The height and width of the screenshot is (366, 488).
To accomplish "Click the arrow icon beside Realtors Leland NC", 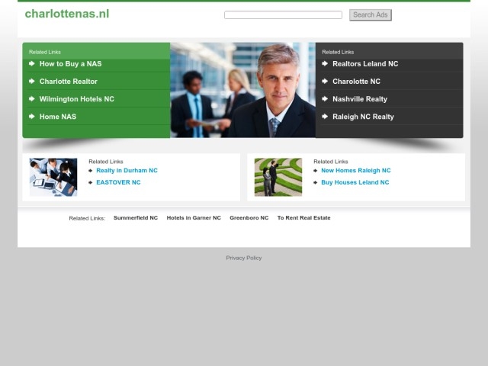I will tap(325, 64).
